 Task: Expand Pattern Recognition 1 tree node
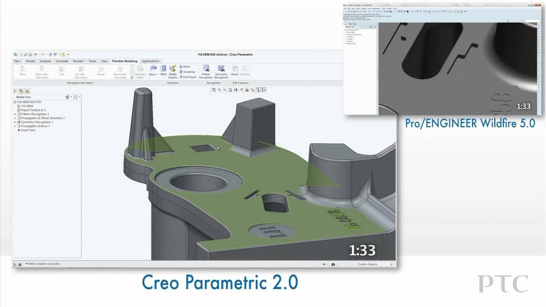coord(15,114)
